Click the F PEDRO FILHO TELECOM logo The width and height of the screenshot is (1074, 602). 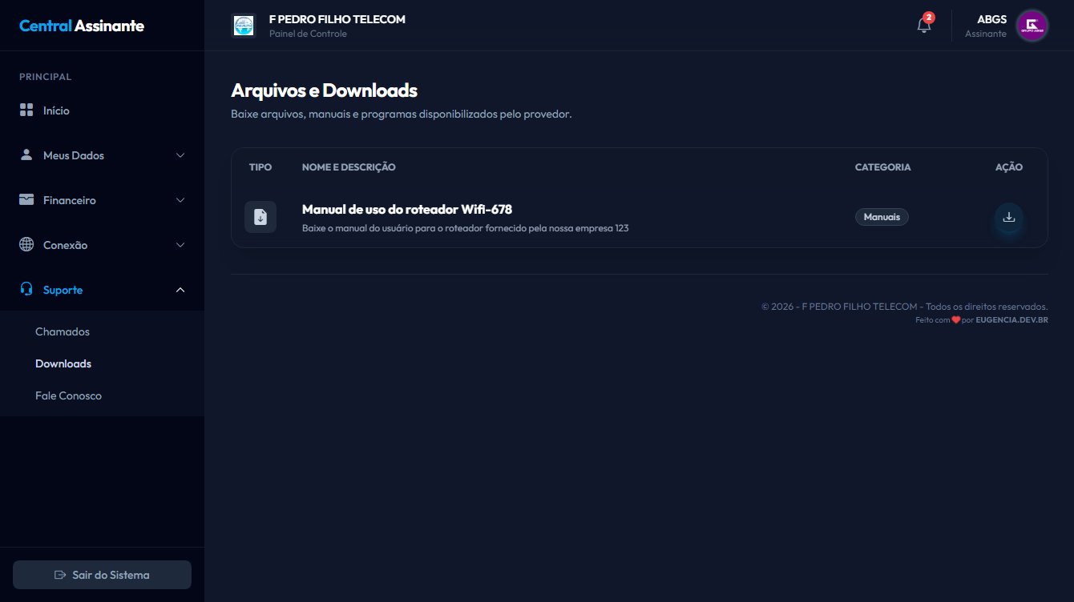[243, 25]
